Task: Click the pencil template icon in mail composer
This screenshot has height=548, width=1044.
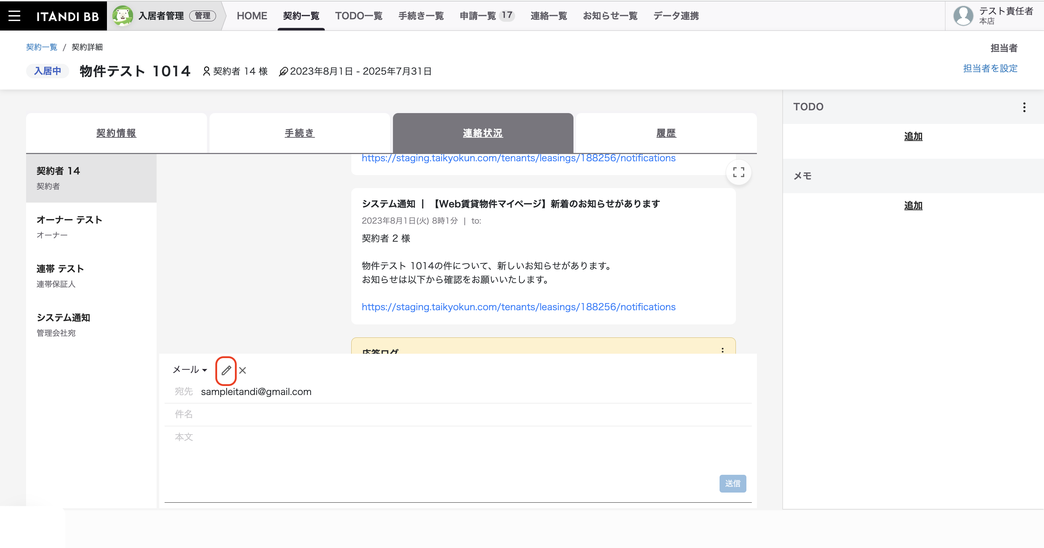Action: [x=226, y=370]
